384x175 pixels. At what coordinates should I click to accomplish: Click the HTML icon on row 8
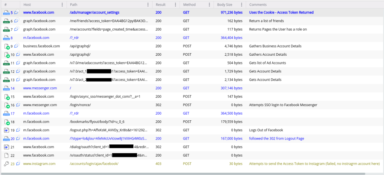click(x=6, y=38)
